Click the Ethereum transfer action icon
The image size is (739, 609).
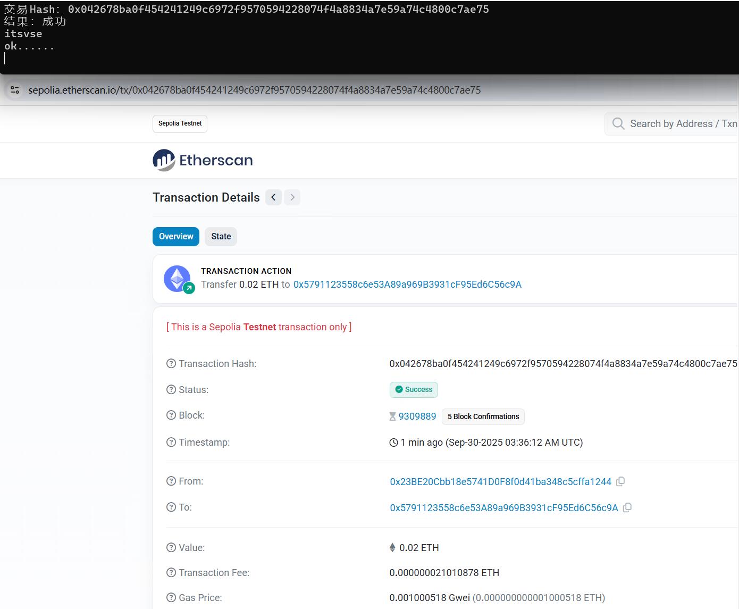point(178,279)
